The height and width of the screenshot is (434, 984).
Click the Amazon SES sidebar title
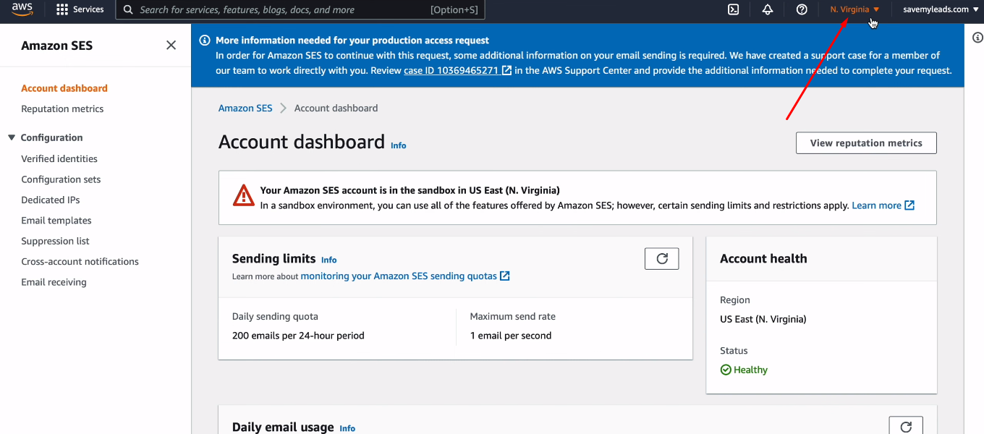57,46
